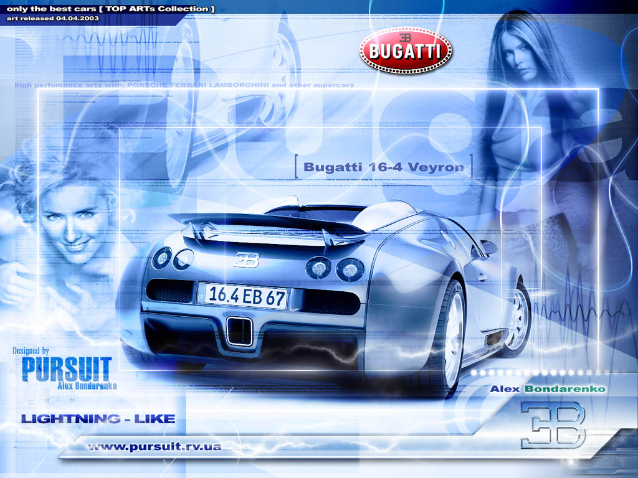
Task: Click the car's square center exhaust outlet
Action: point(240,331)
